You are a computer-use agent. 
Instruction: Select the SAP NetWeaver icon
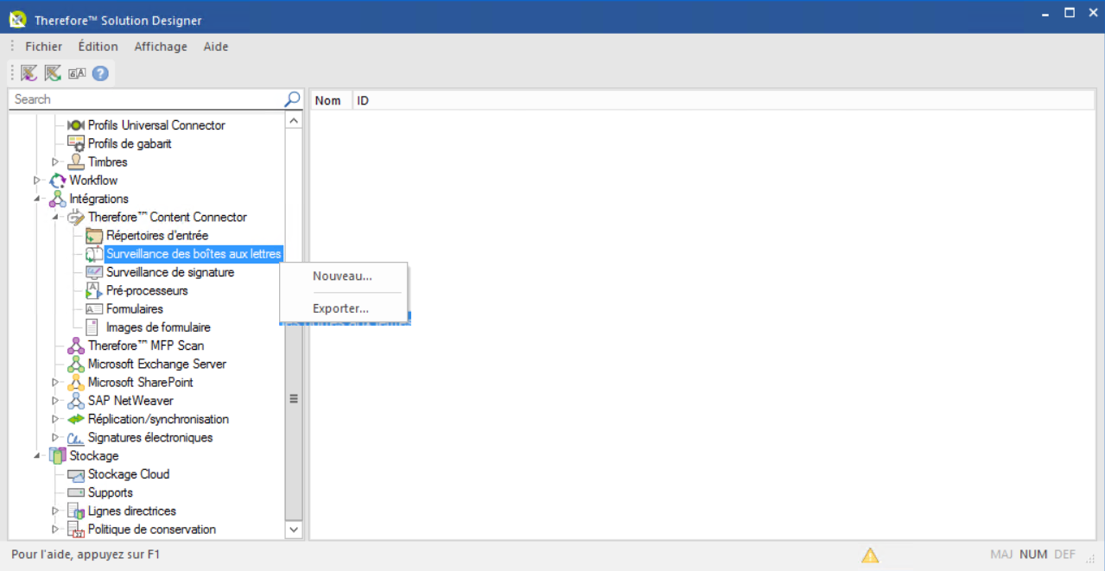point(76,401)
